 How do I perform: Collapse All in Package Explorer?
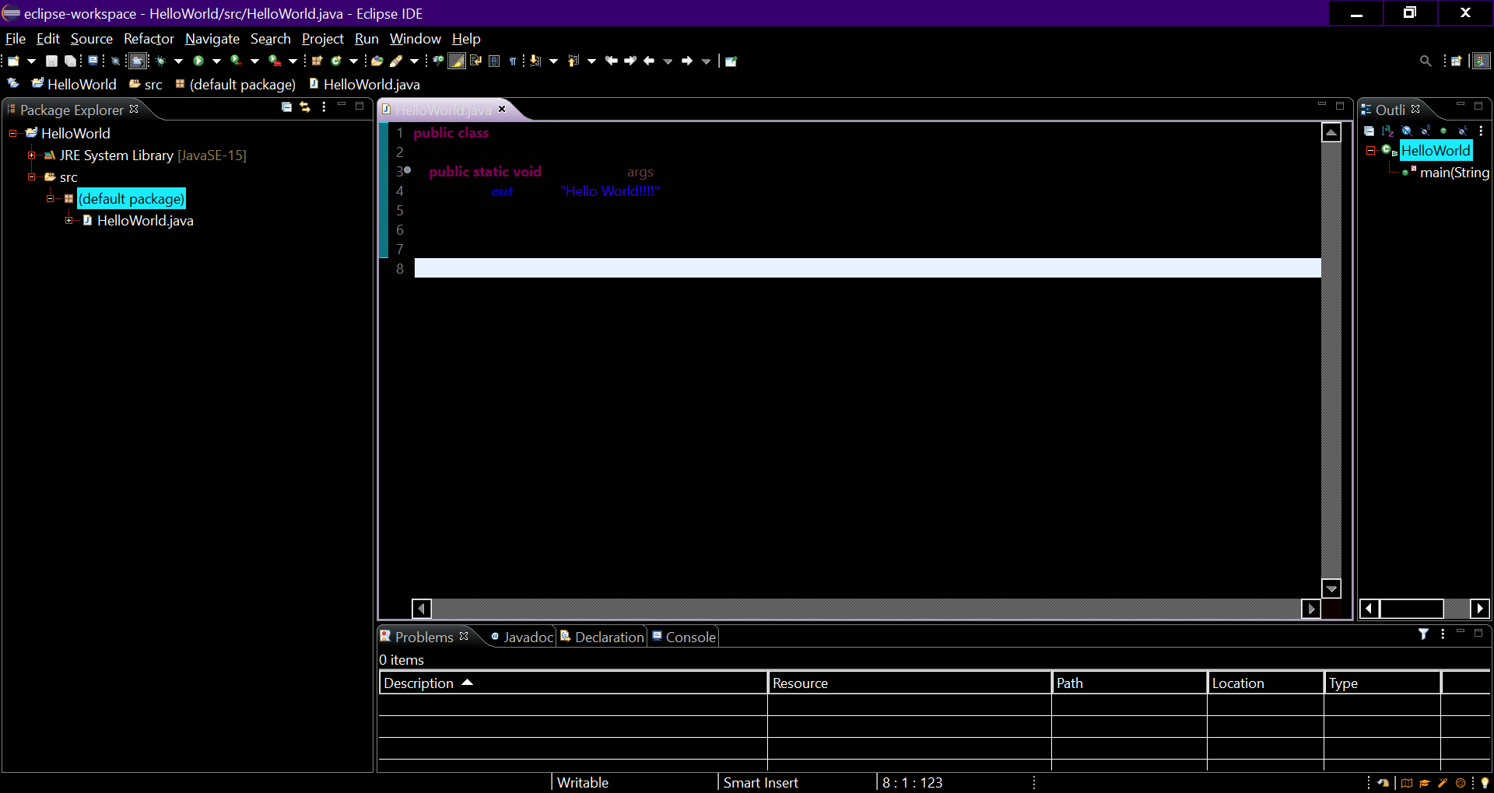[x=286, y=107]
